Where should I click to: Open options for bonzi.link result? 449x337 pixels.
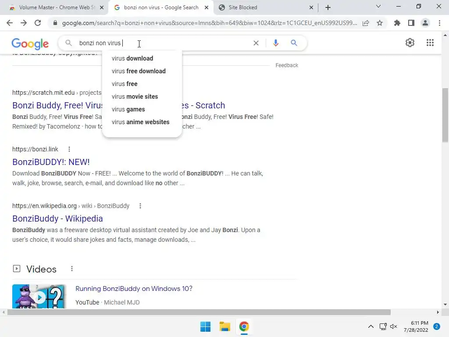[69, 149]
